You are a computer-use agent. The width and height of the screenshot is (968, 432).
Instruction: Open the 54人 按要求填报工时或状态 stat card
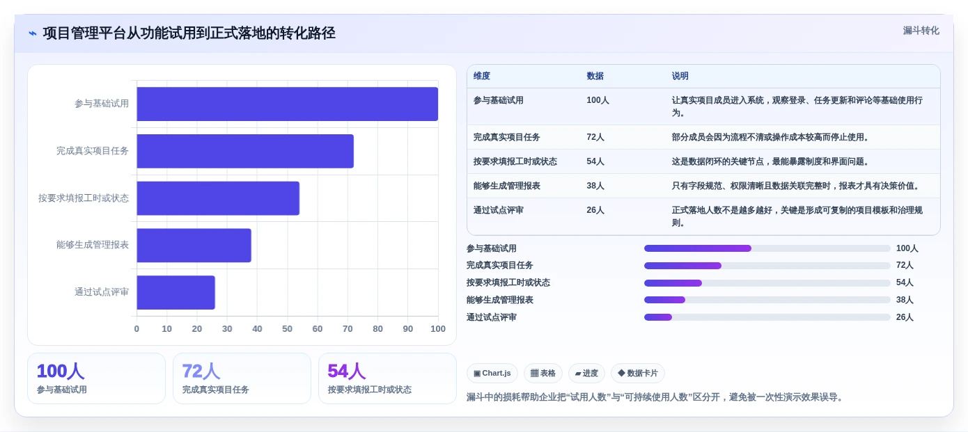tap(387, 378)
